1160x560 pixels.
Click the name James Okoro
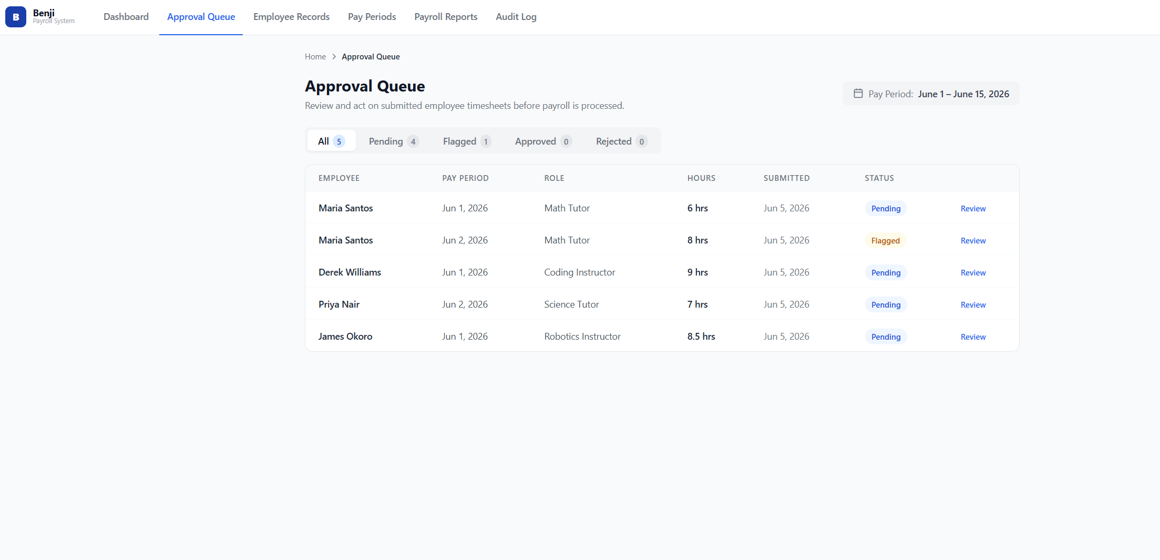tap(345, 336)
